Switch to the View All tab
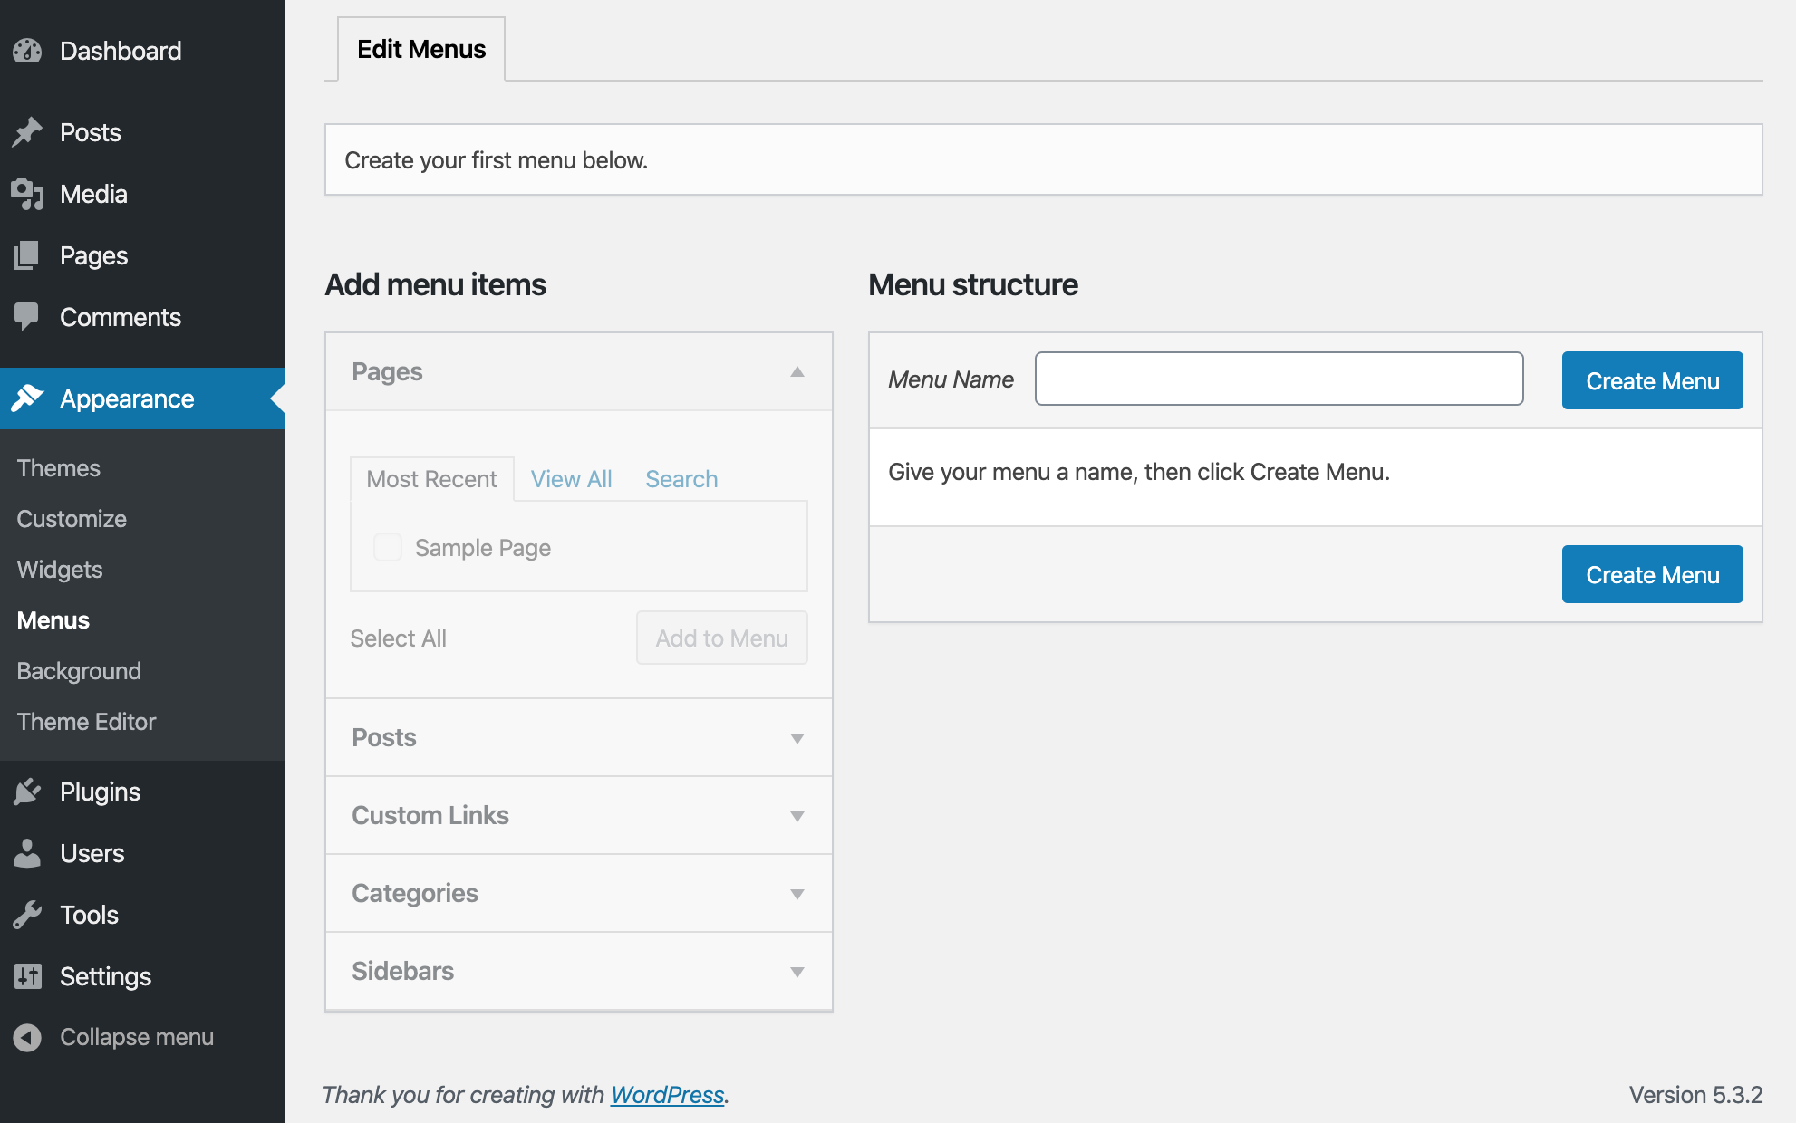 571,479
